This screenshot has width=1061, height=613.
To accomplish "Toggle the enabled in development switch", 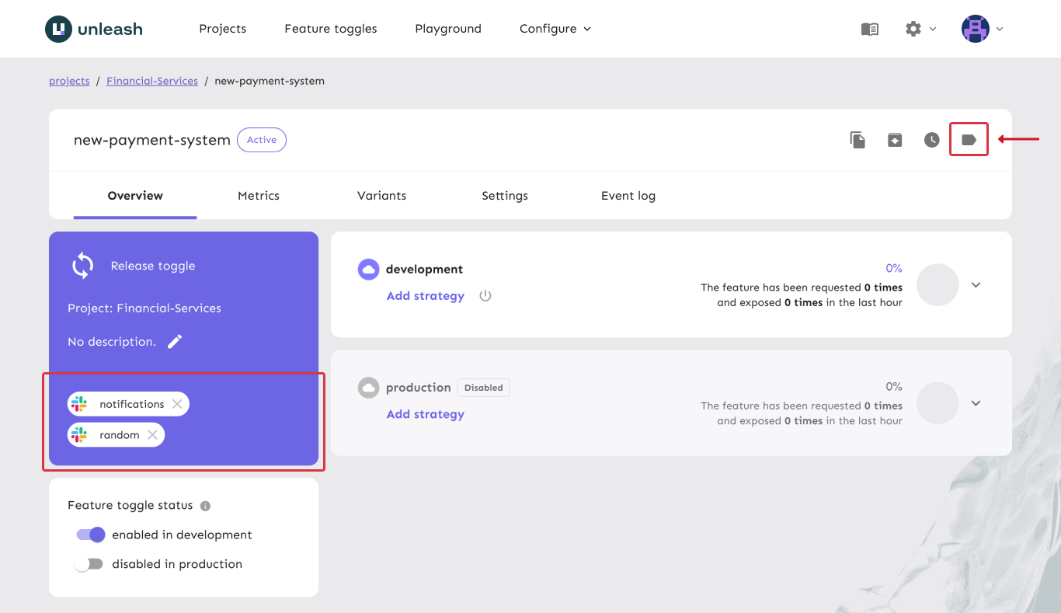I will 90,535.
